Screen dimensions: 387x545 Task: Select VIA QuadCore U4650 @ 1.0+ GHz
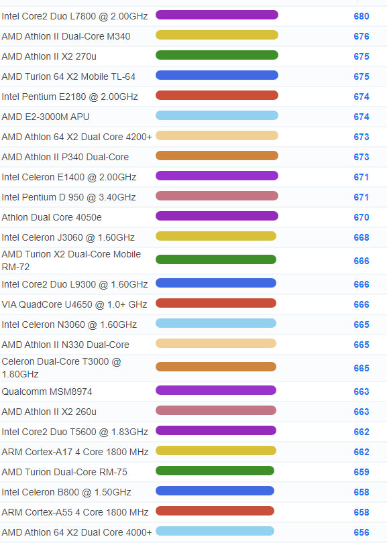74,305
